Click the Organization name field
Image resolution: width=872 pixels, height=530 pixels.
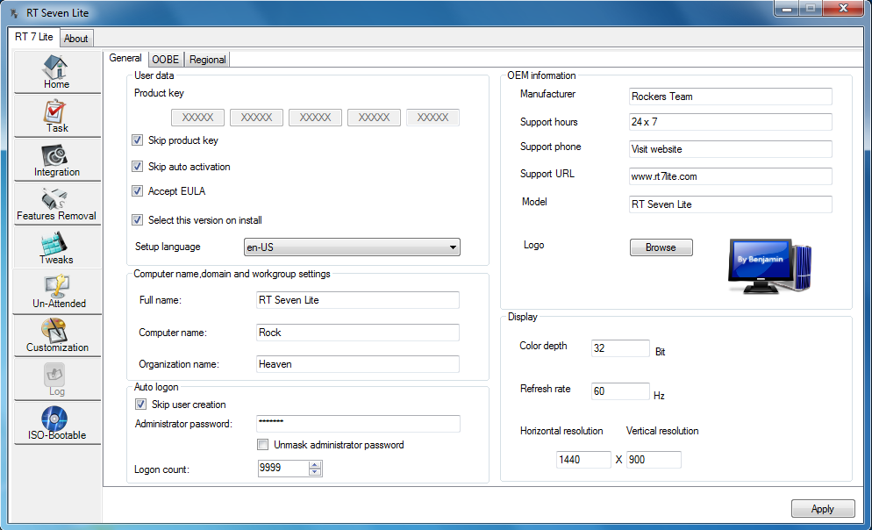pyautogui.click(x=358, y=364)
